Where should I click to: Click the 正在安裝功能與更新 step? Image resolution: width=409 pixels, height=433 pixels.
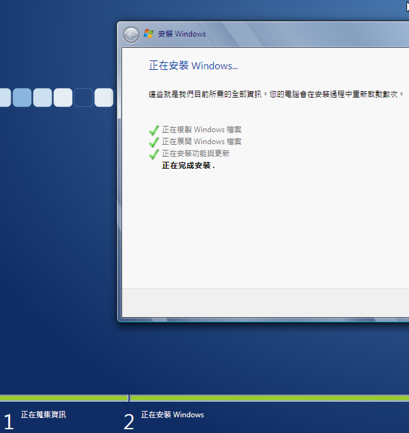pyautogui.click(x=196, y=153)
